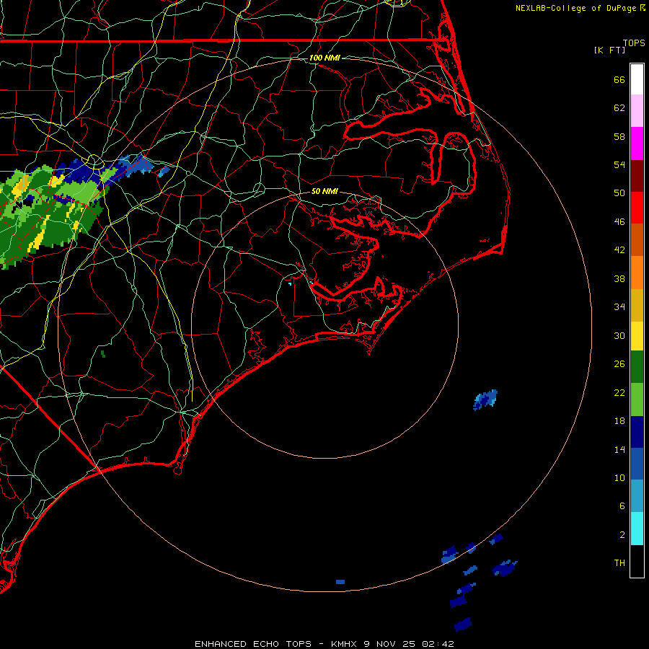Pick the light orange legend swatch
The height and width of the screenshot is (649, 649).
coord(637,273)
